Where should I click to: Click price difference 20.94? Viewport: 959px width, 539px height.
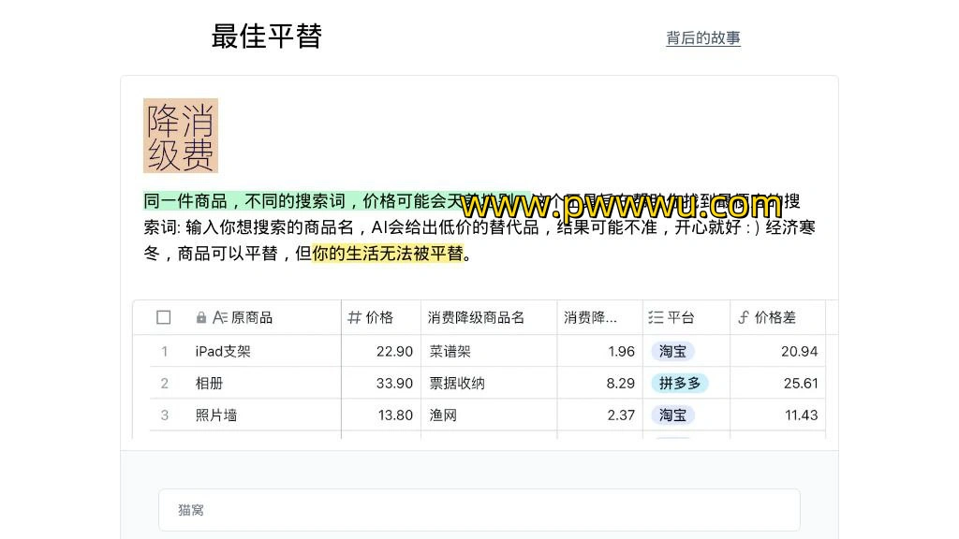pos(777,352)
